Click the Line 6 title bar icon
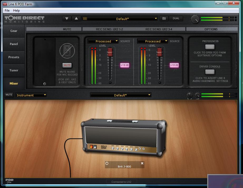The width and height of the screenshot is (243, 188). pyautogui.click(x=5, y=4)
